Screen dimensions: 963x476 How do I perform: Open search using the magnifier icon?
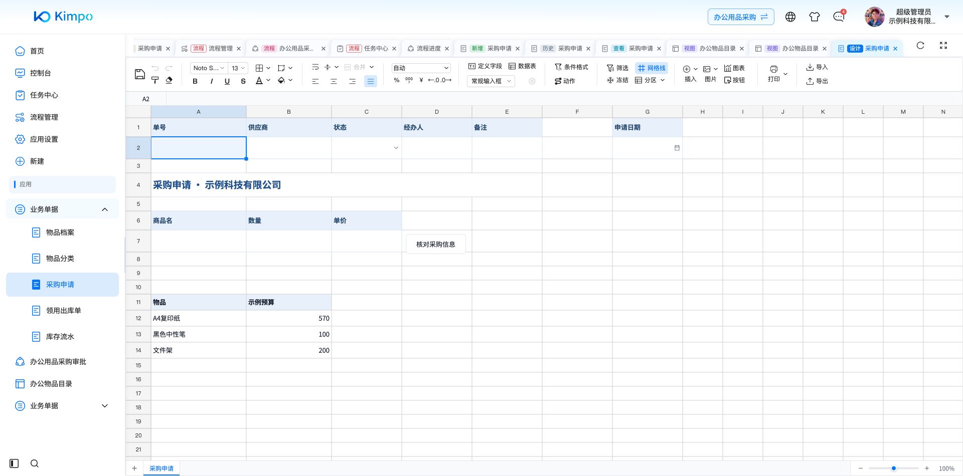[x=35, y=463]
